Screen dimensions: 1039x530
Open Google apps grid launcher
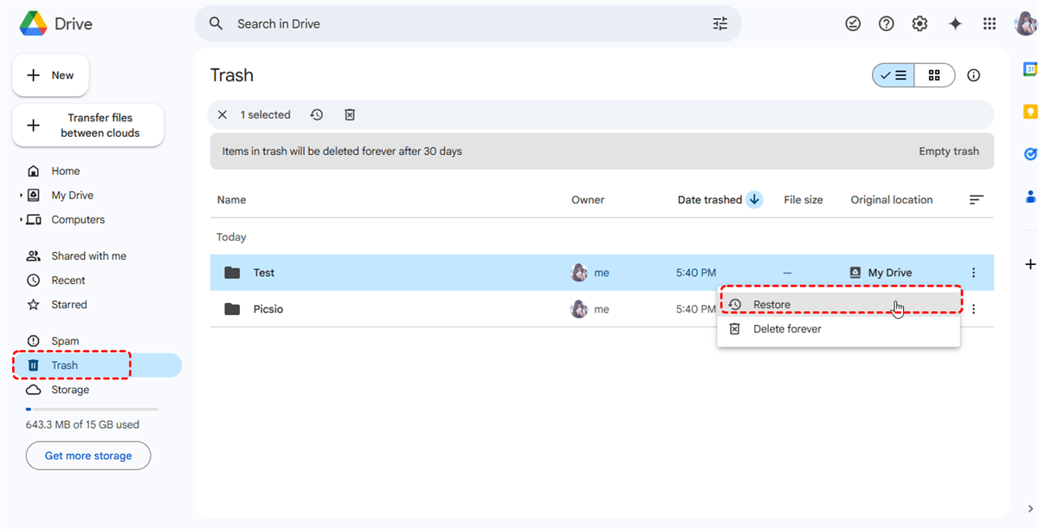click(990, 24)
